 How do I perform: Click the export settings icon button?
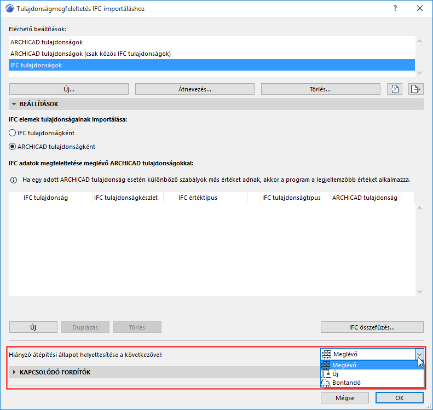(415, 89)
